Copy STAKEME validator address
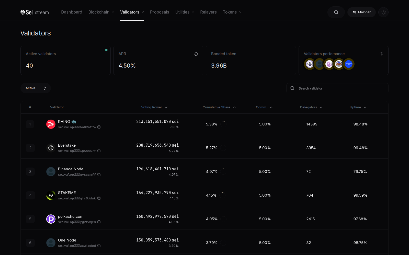This screenshot has width=409, height=255. (99, 198)
